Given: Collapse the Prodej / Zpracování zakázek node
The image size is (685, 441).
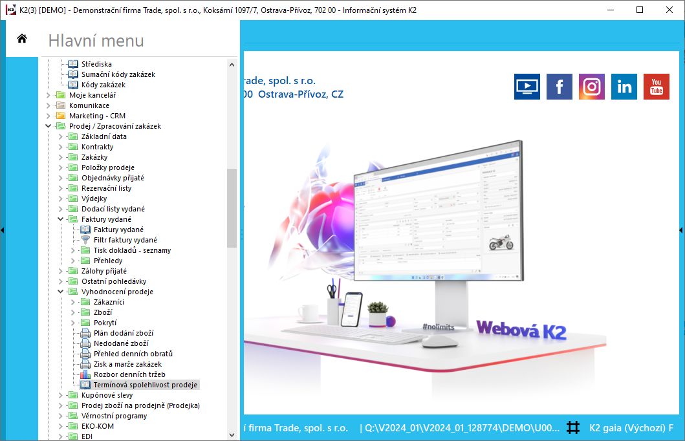Looking at the screenshot, I should (48, 126).
